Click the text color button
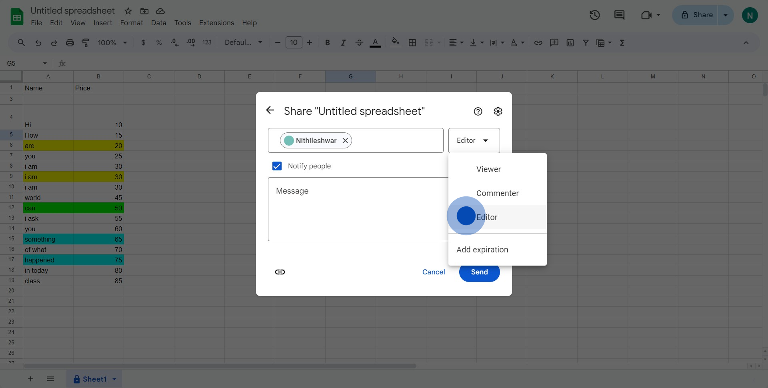 (x=375, y=43)
